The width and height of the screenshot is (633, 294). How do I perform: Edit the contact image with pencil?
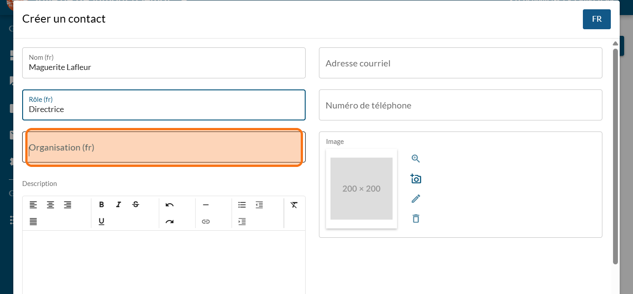[416, 199]
